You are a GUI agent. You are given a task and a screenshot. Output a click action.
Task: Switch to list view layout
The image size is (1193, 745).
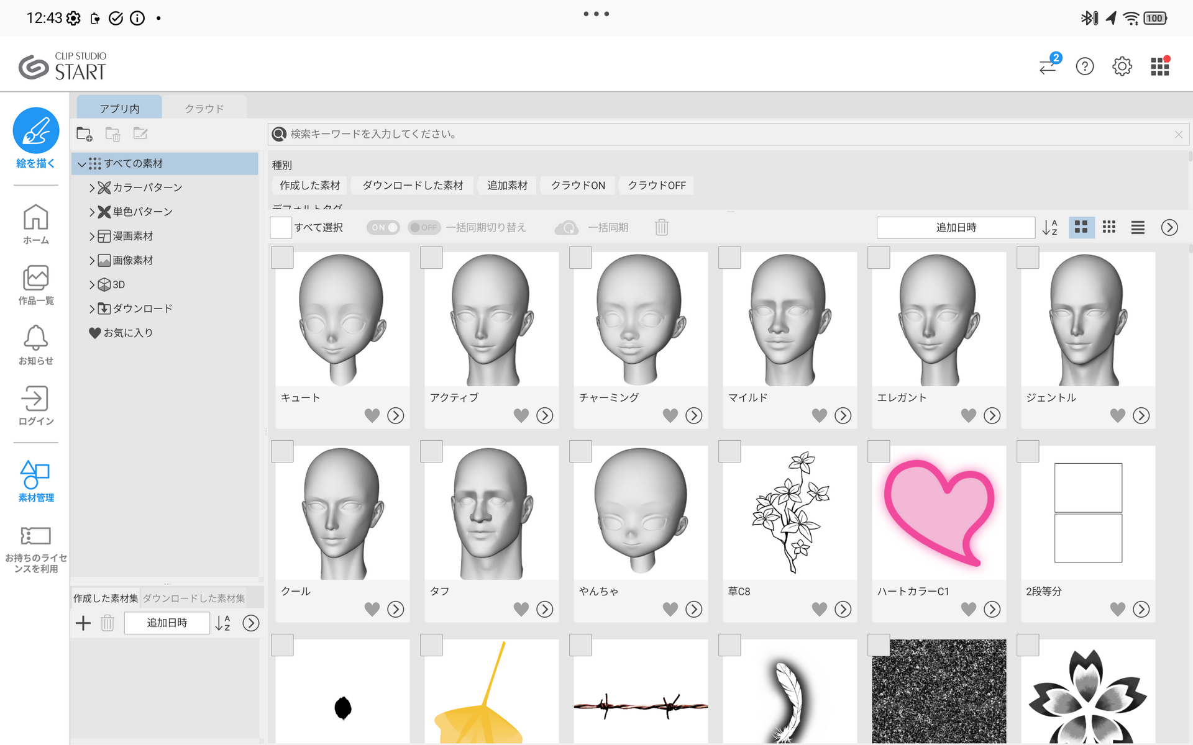(x=1138, y=227)
